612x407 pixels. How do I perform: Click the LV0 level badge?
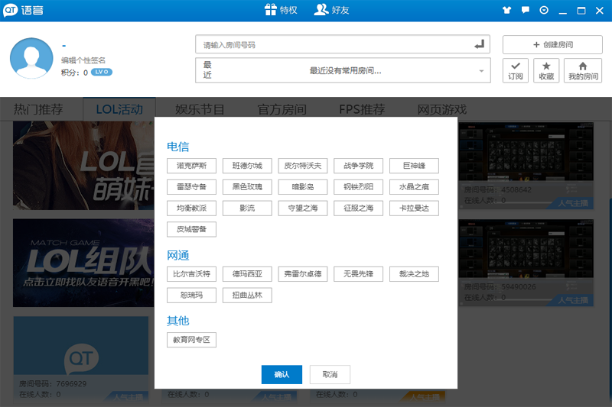point(102,72)
